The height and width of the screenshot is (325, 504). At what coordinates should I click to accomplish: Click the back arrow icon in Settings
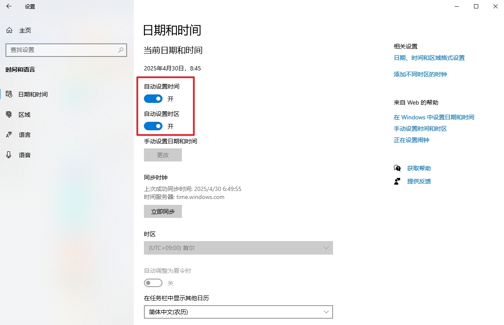[x=9, y=6]
